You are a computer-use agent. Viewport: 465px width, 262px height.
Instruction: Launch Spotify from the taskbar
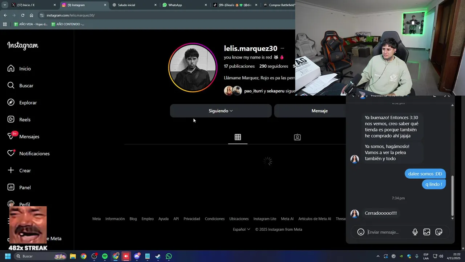[x=105, y=256]
